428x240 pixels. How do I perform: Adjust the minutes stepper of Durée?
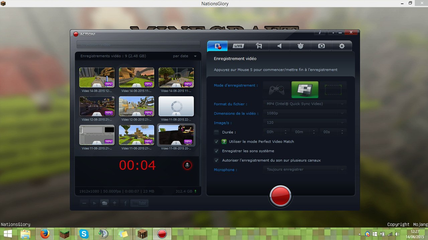[314, 132]
